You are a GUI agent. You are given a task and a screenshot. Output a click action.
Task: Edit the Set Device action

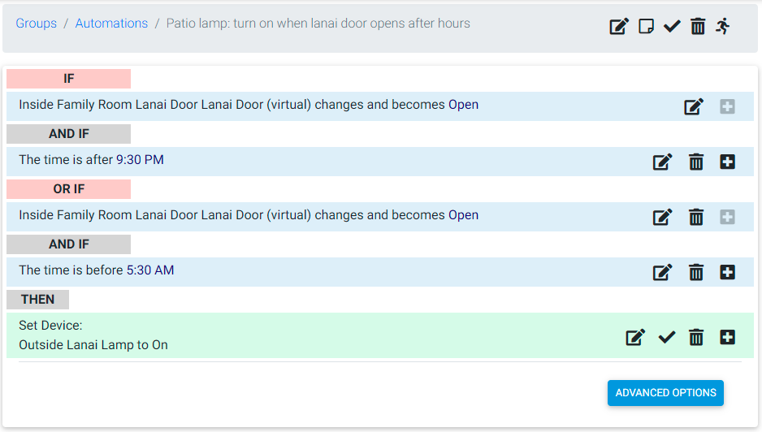coord(635,337)
